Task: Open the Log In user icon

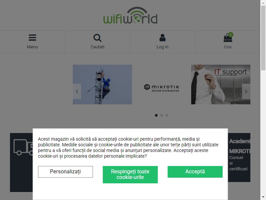Action: point(162,38)
